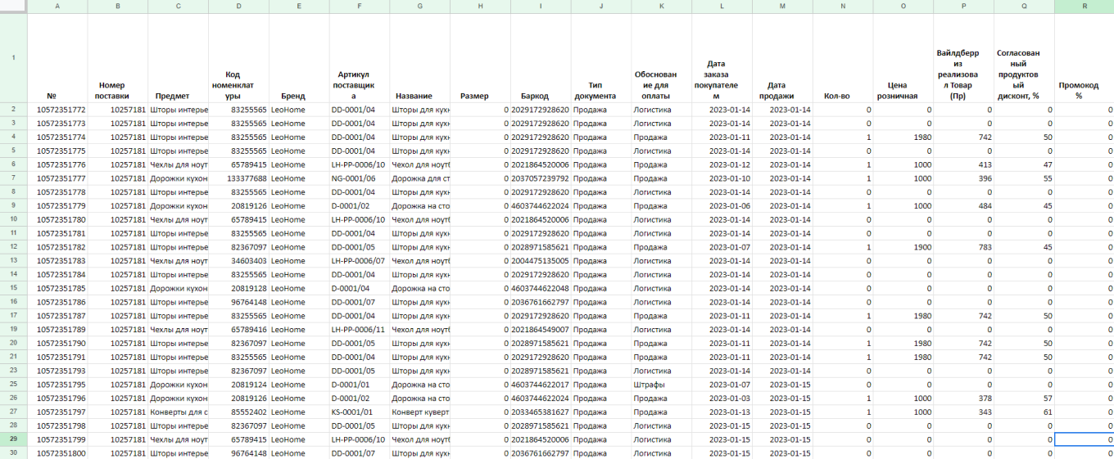Click the 'Конверты для с' subject cell
The width and height of the screenshot is (1114, 459).
(x=178, y=412)
